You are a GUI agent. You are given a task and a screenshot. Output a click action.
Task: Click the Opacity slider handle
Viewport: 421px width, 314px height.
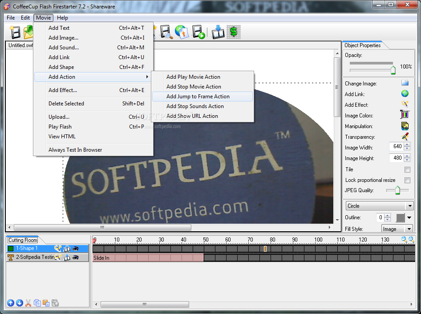(393, 69)
